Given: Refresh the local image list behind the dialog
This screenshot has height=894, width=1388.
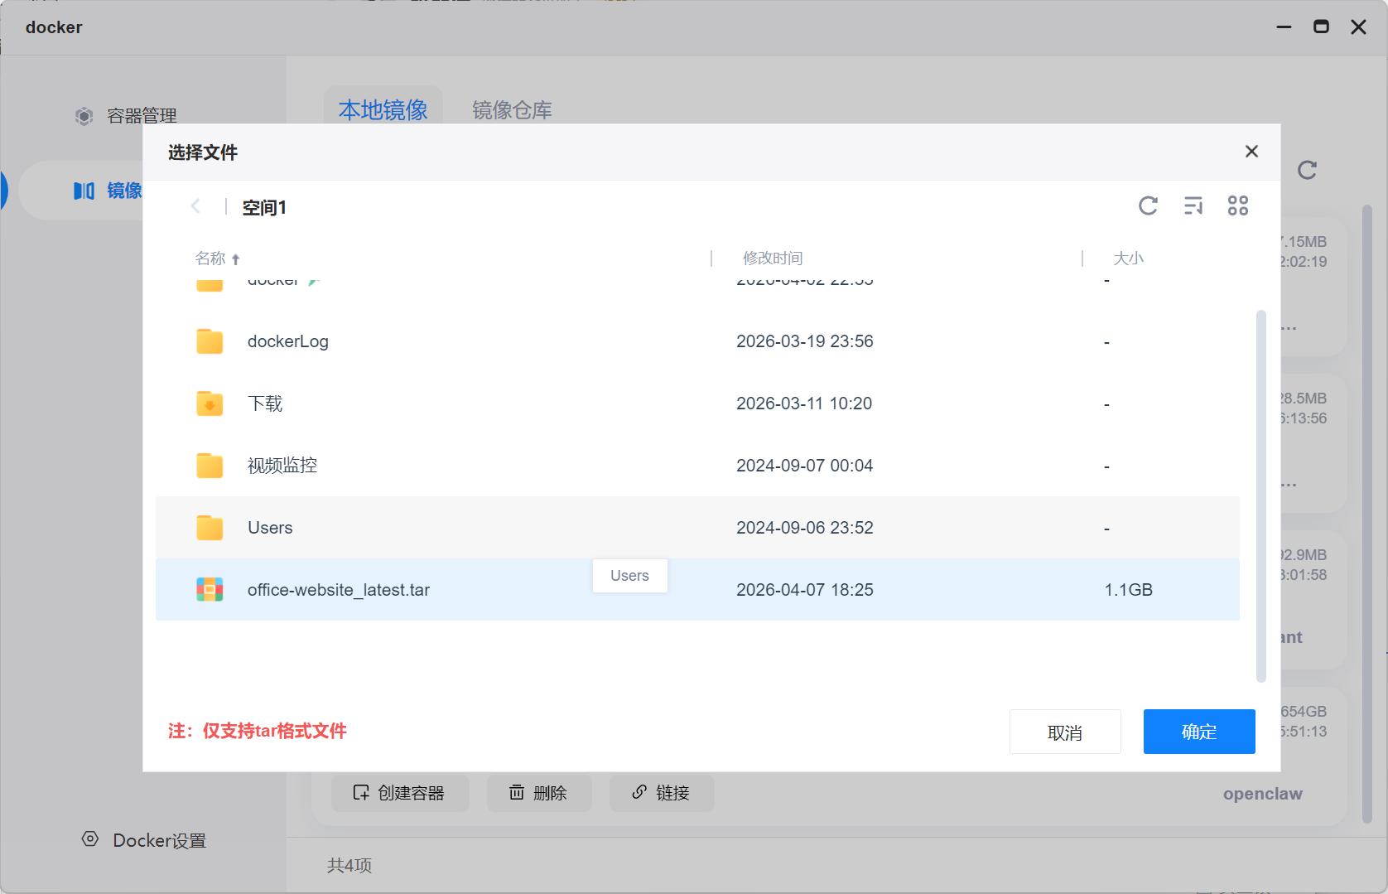Looking at the screenshot, I should coord(1307,171).
